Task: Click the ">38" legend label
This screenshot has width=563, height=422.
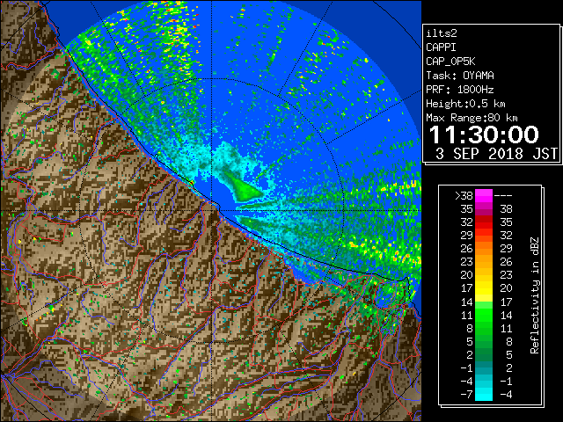Action: pyautogui.click(x=464, y=196)
